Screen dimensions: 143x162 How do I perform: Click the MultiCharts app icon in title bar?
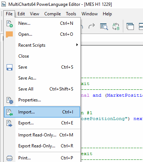click(4, 4)
